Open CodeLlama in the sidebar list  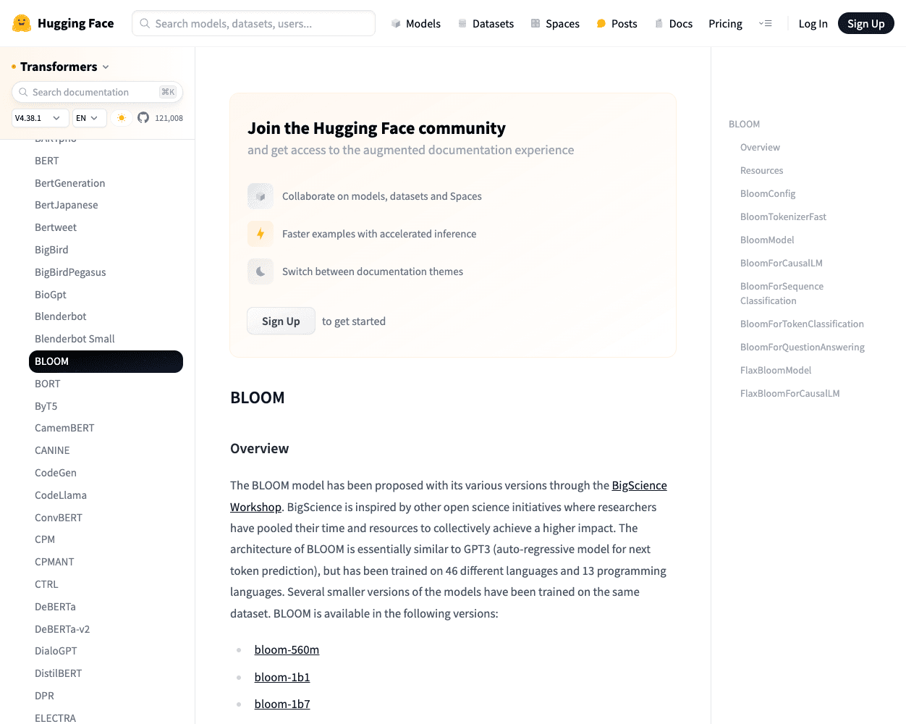(x=61, y=495)
